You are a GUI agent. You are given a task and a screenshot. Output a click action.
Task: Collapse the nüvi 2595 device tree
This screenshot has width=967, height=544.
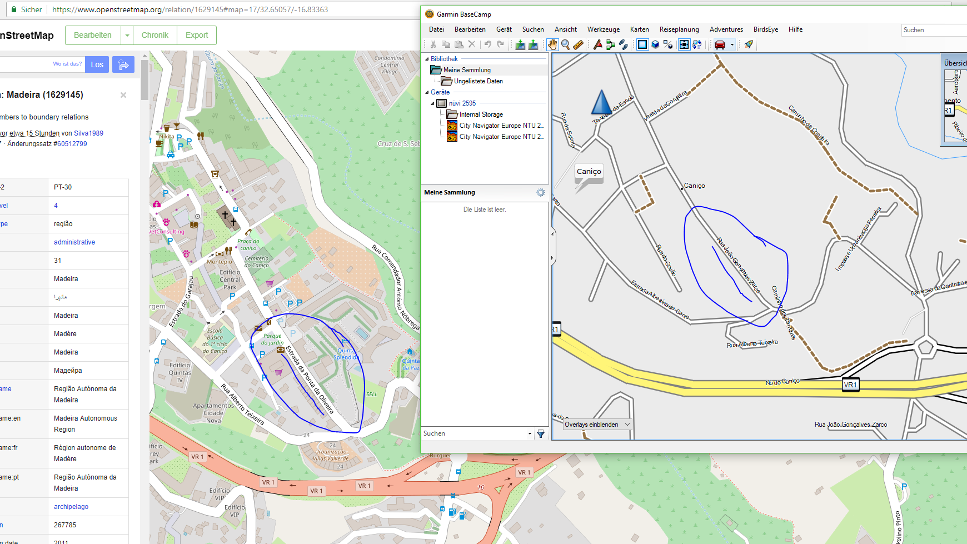(432, 103)
